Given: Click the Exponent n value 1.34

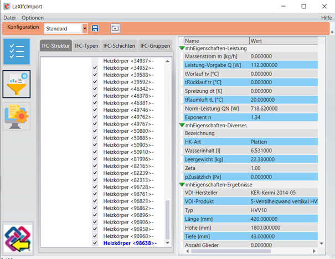Looking at the screenshot, I should [255, 117].
